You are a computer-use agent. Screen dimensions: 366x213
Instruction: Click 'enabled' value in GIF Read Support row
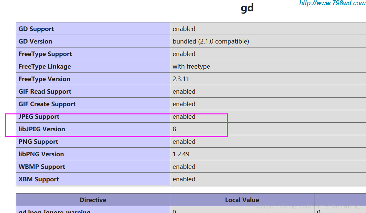click(184, 92)
